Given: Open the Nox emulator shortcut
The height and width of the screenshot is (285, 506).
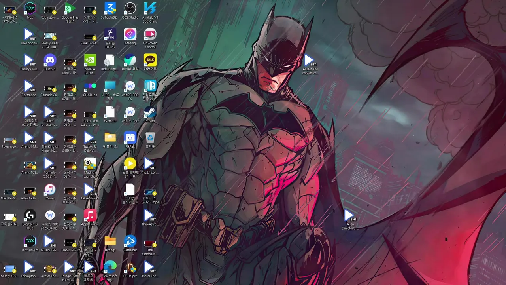Looking at the screenshot, I should tap(30, 11).
